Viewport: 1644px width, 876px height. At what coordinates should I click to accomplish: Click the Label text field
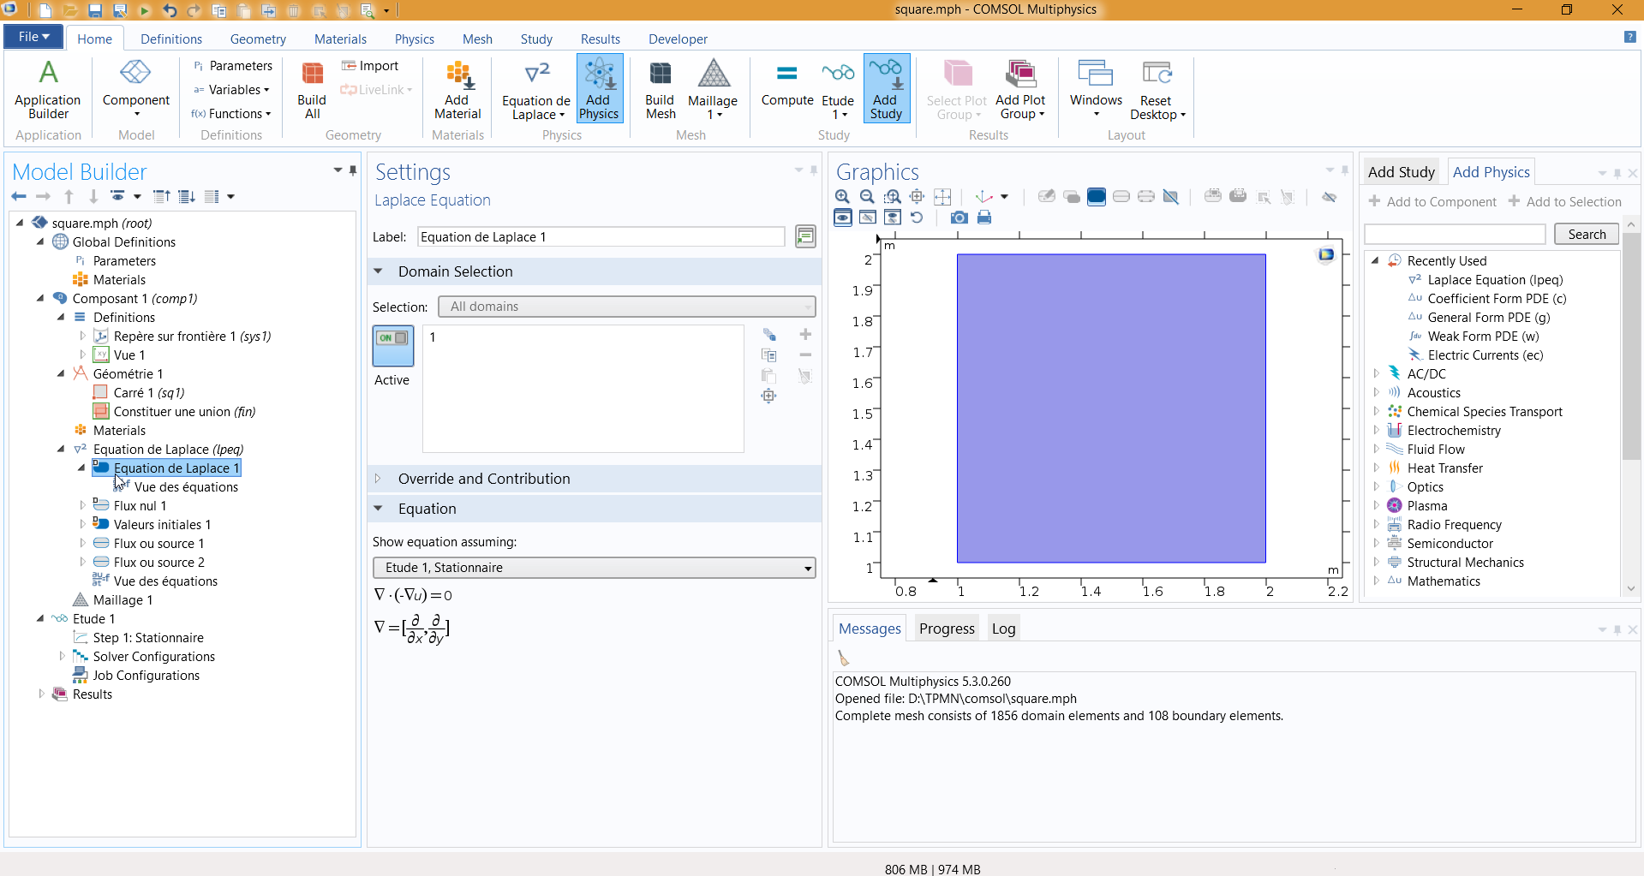pos(601,237)
